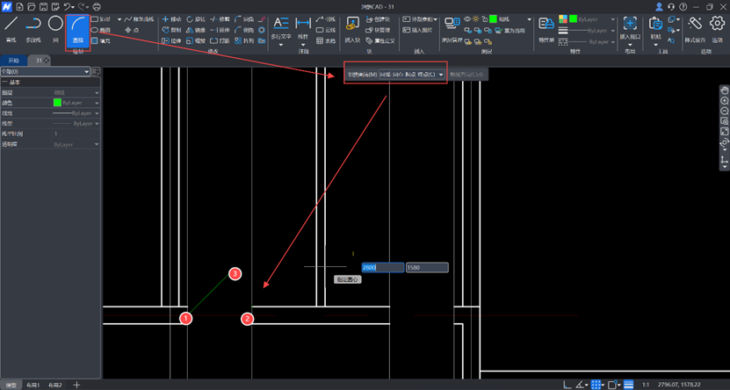Toggle ortho mode in status bar
This screenshot has width=730, height=390.
567,385
